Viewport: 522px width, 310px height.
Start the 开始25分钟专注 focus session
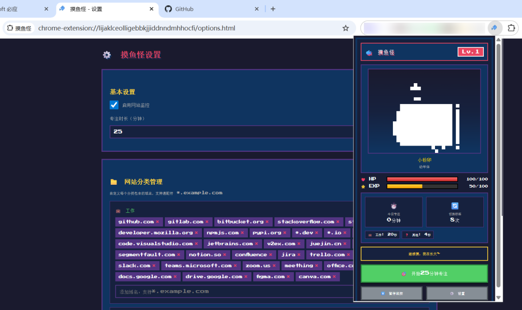pyautogui.click(x=424, y=273)
